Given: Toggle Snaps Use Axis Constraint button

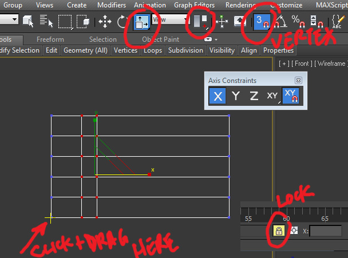Looking at the screenshot, I should [x=291, y=96].
